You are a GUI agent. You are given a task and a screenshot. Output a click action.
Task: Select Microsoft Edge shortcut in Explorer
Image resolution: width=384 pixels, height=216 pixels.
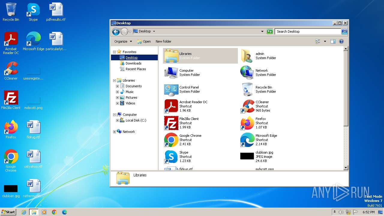pyautogui.click(x=247, y=140)
